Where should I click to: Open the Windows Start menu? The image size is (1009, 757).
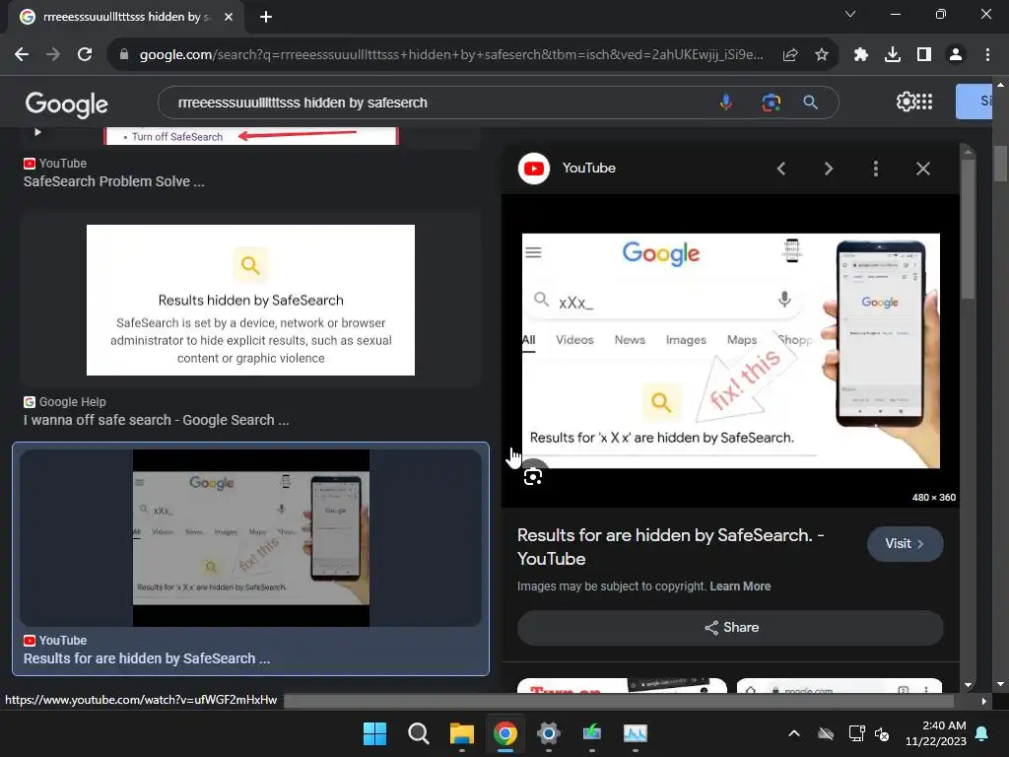click(x=374, y=733)
